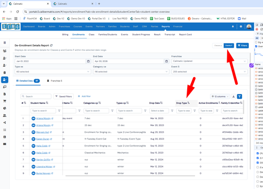Image resolution: width=263 pixels, height=189 pixels.
Task: Switch the toggle to Events P
Action: click(x=229, y=46)
